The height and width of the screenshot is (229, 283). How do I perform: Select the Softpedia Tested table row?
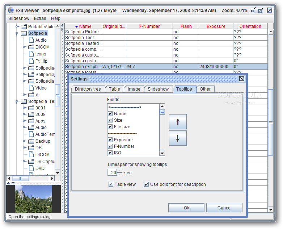click(166, 43)
